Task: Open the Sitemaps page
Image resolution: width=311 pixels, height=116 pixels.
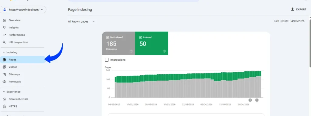Action: (x=15, y=74)
